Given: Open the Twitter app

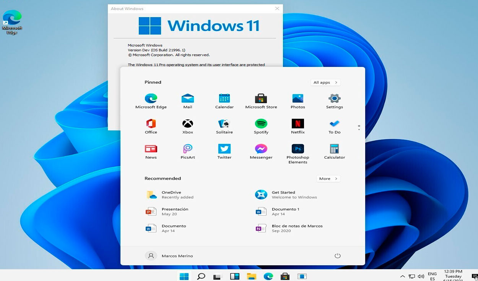Looking at the screenshot, I should click(224, 152).
